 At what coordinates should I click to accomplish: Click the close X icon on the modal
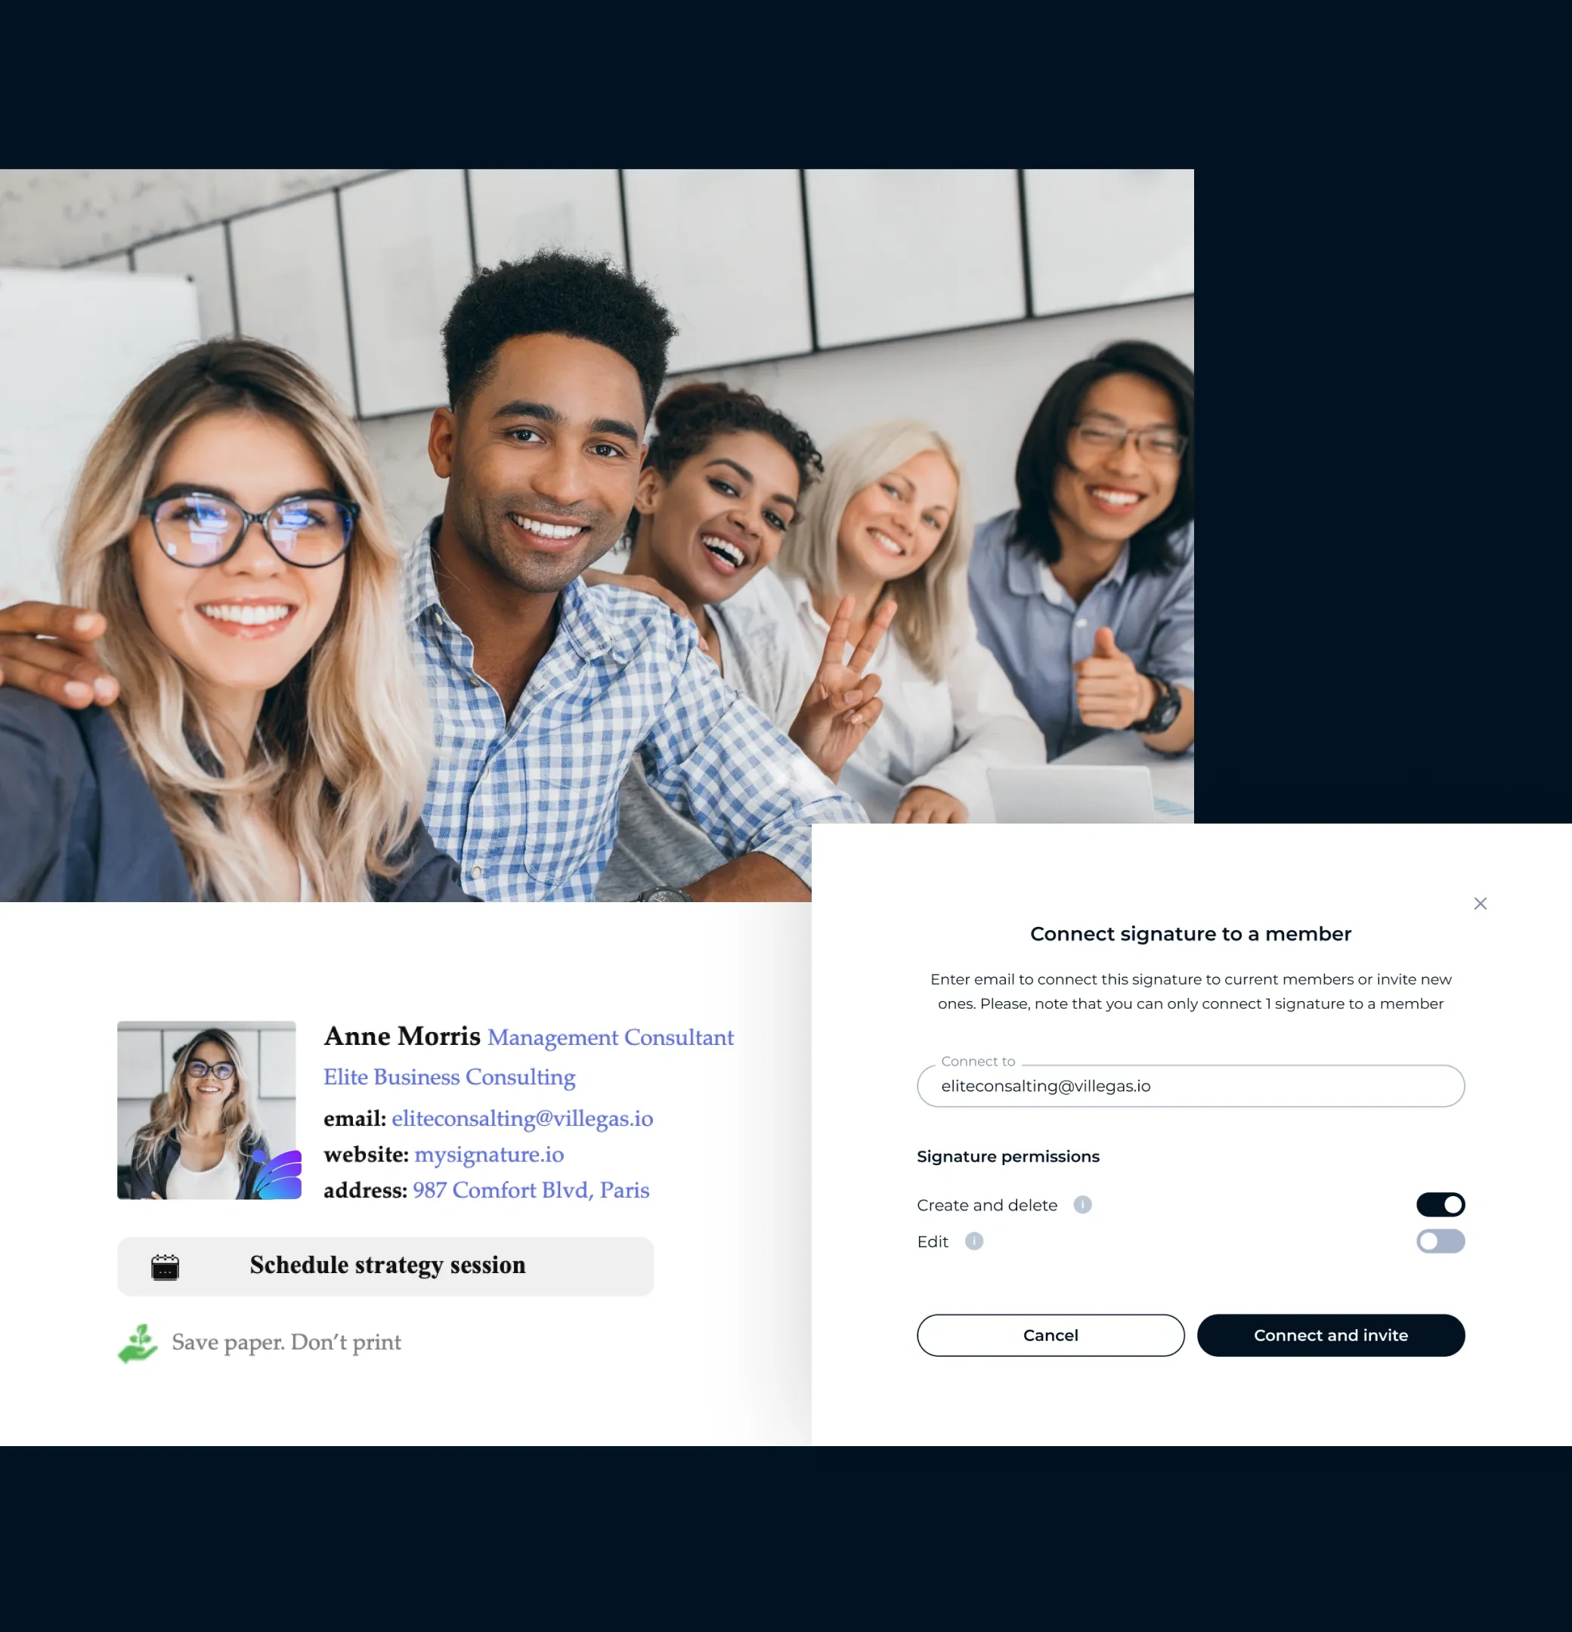point(1481,904)
